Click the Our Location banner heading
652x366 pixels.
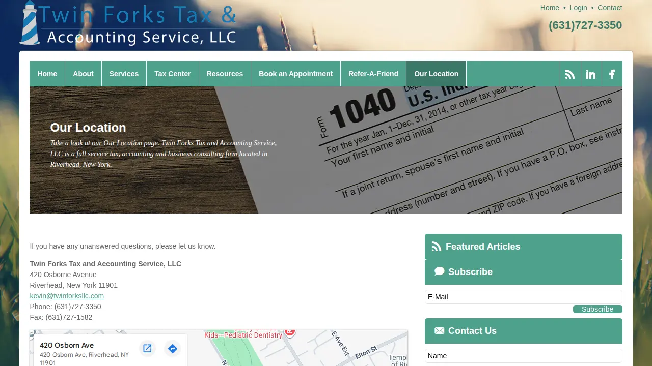pyautogui.click(x=88, y=128)
